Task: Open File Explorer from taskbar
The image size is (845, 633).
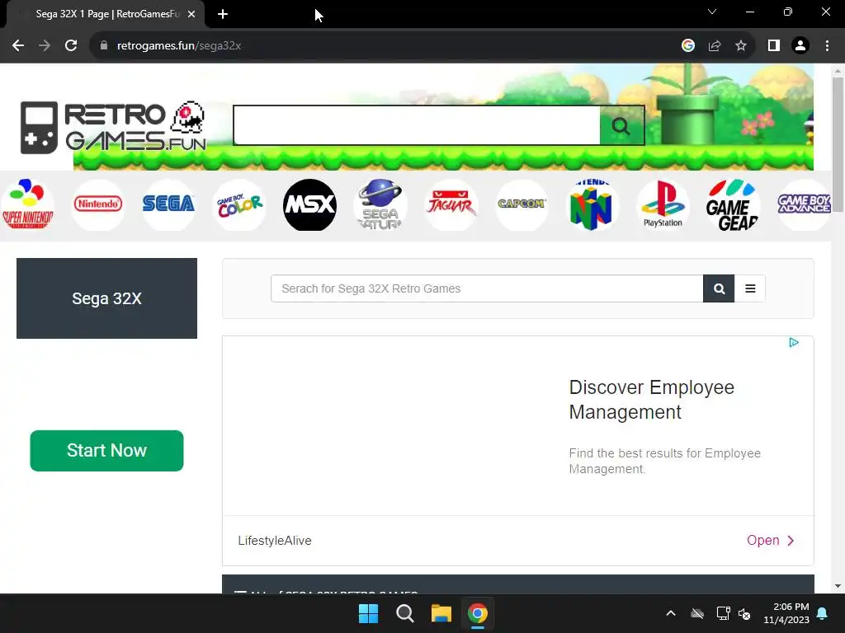Action: click(441, 613)
